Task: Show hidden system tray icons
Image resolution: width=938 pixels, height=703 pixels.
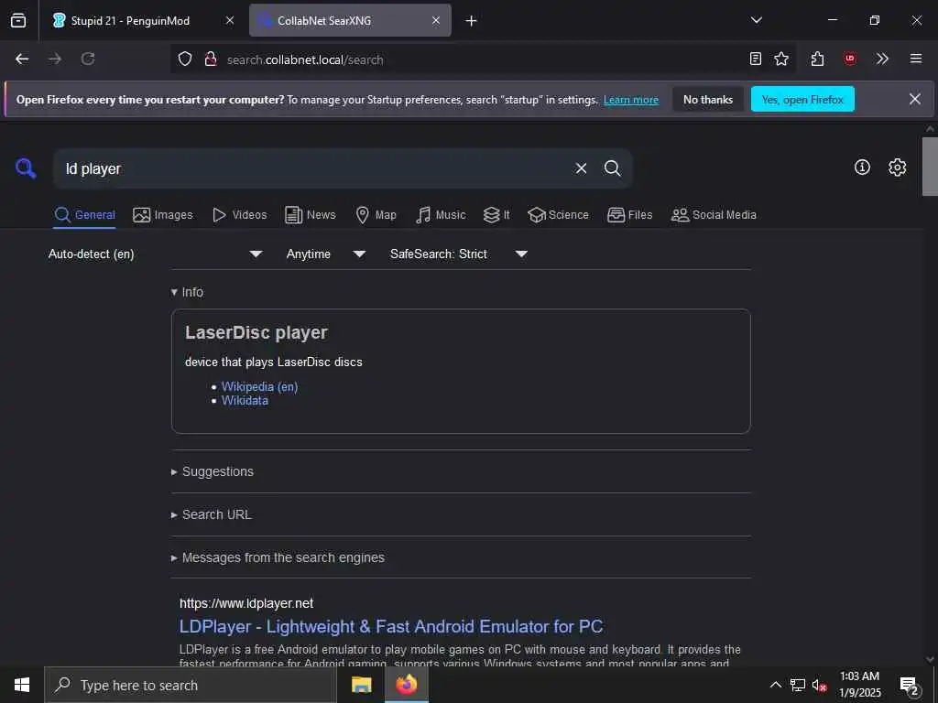Action: [775, 685]
